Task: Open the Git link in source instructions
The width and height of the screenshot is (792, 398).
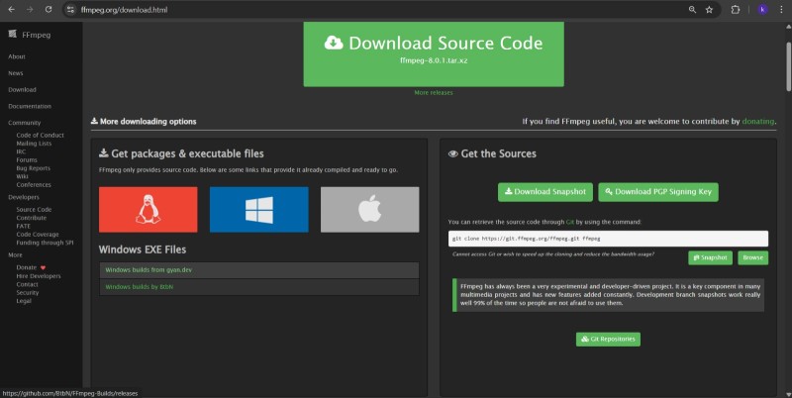Action: click(x=570, y=222)
